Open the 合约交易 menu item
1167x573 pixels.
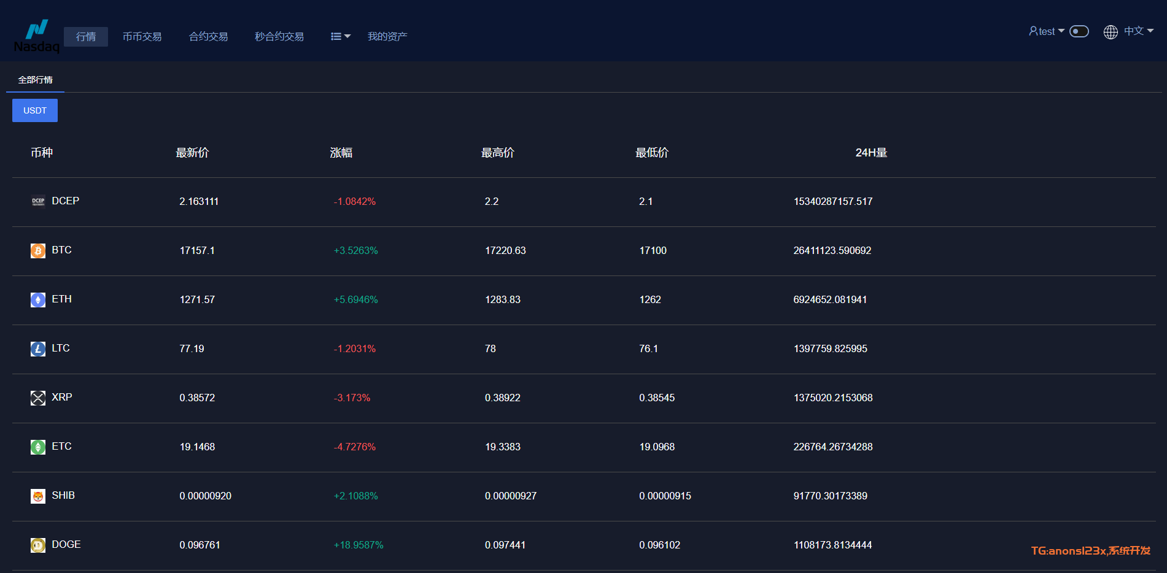click(208, 37)
